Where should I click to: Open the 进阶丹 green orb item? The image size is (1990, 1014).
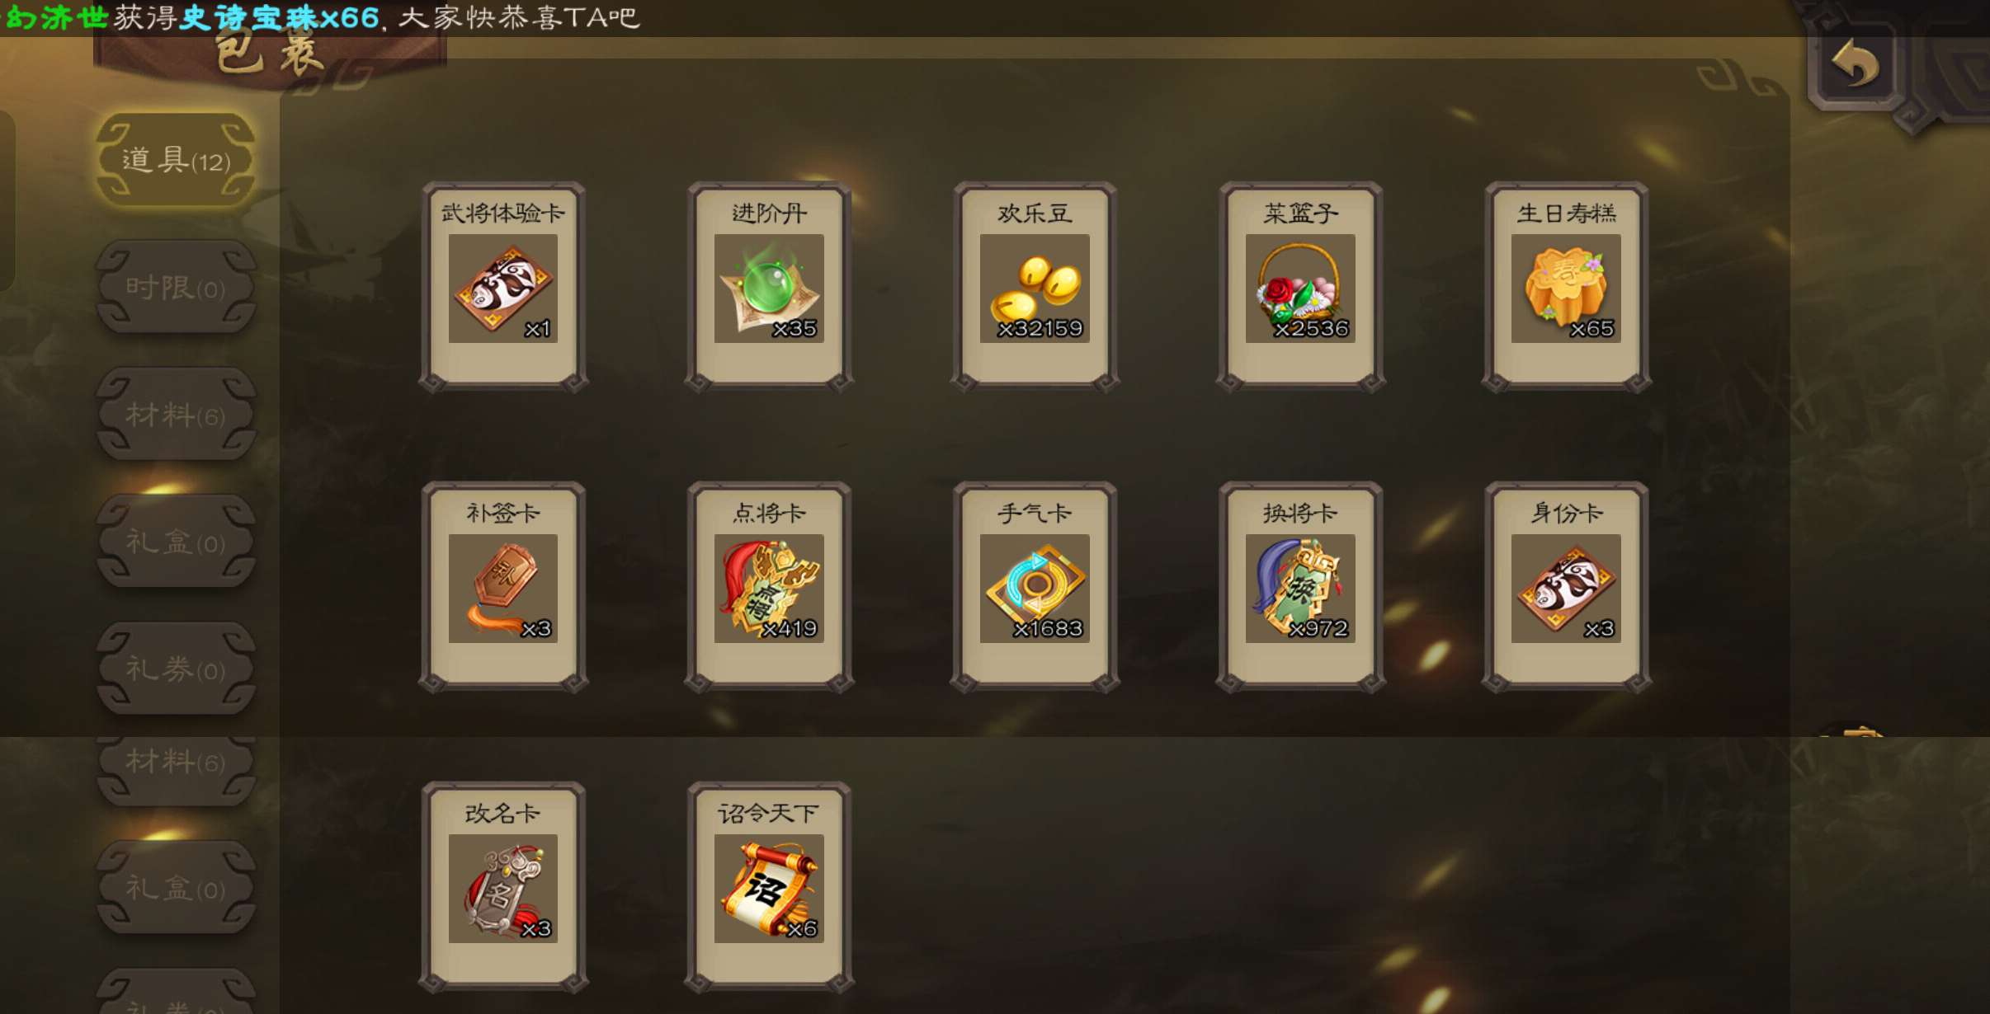pos(769,287)
